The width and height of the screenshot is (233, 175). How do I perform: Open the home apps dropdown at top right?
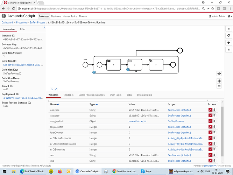coord(230,16)
